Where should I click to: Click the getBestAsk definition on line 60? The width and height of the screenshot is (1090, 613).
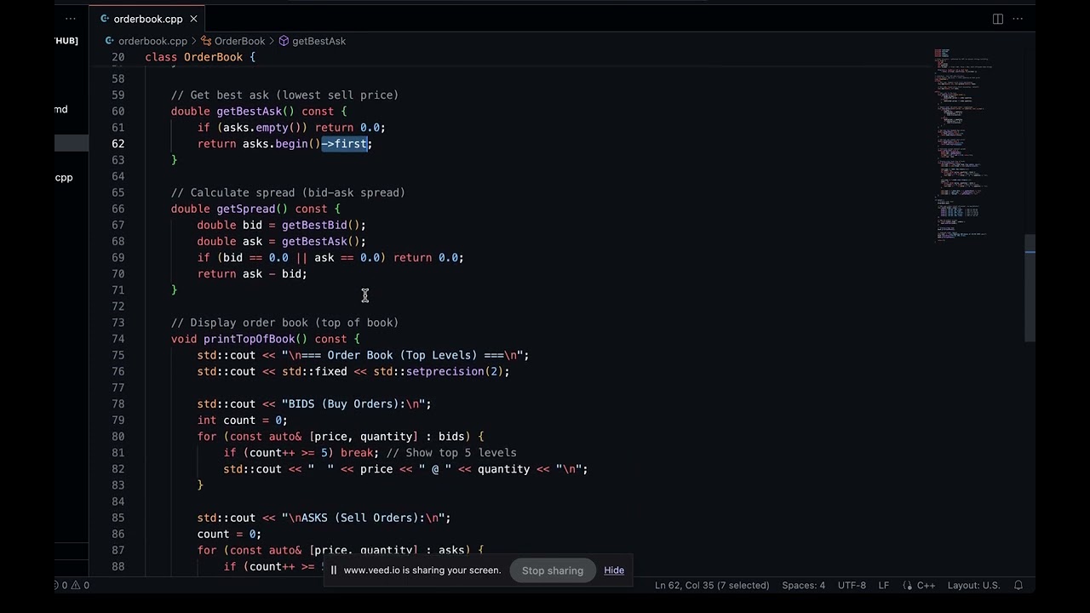pyautogui.click(x=249, y=112)
